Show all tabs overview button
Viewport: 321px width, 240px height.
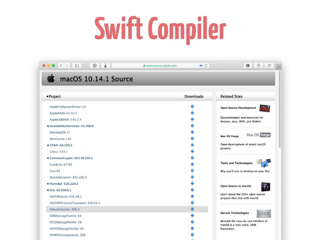[x=269, y=66]
